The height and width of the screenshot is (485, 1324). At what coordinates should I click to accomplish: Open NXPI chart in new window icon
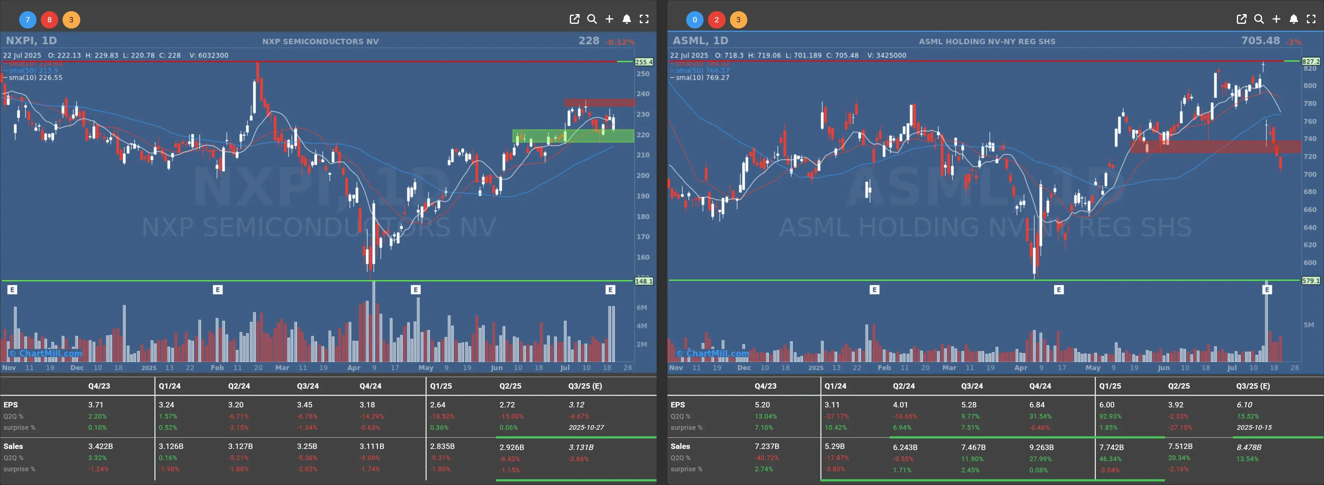point(575,19)
